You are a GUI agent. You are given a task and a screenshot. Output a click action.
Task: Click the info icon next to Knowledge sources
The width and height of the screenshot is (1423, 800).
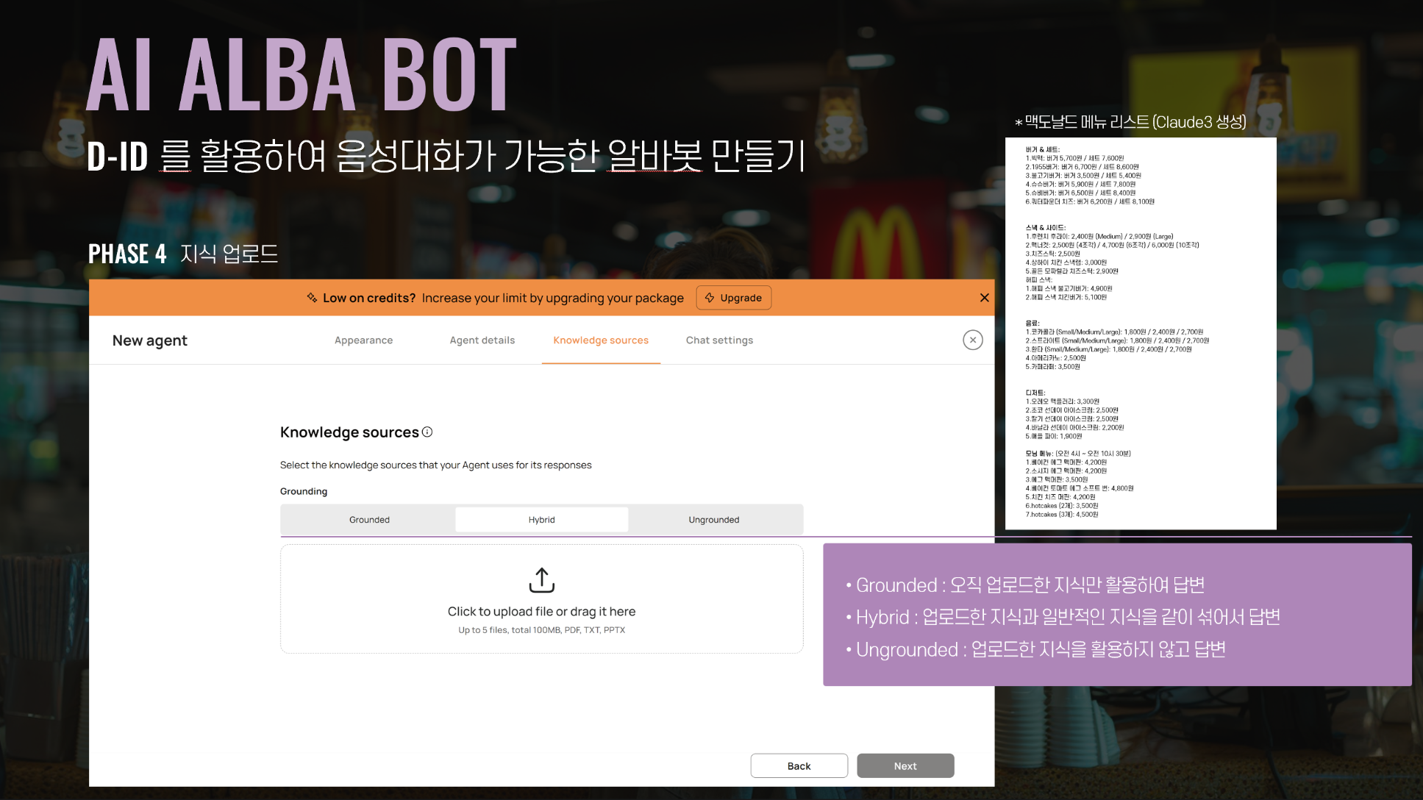[x=427, y=432]
